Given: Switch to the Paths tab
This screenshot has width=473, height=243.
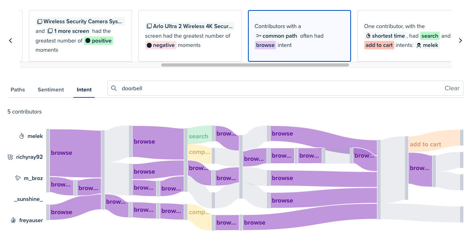Looking at the screenshot, I should pos(18,89).
